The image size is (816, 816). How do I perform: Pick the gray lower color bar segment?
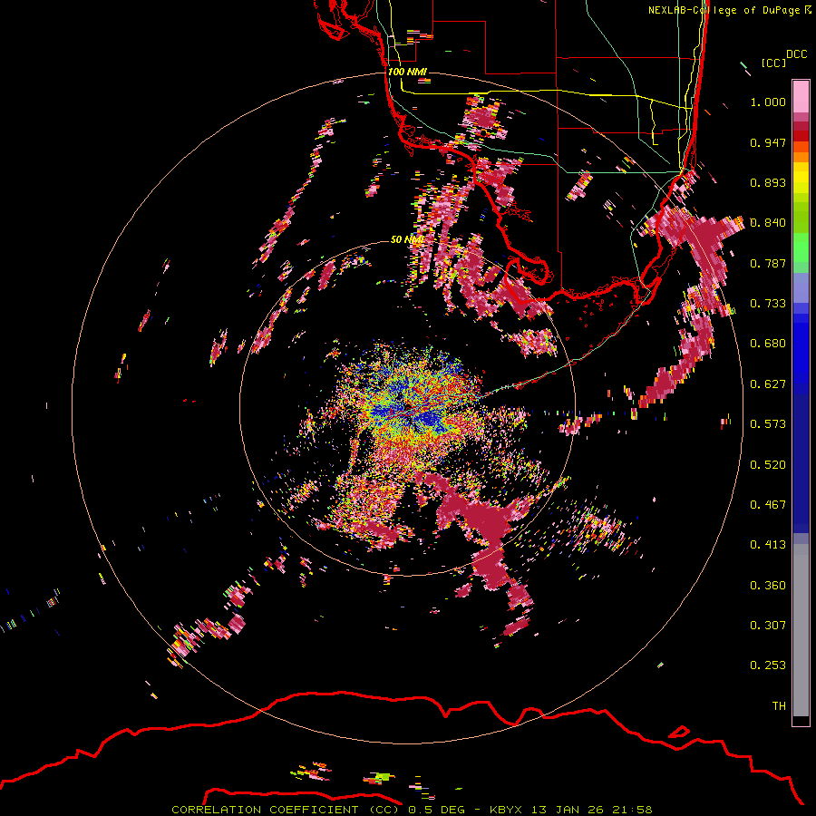coord(801,630)
